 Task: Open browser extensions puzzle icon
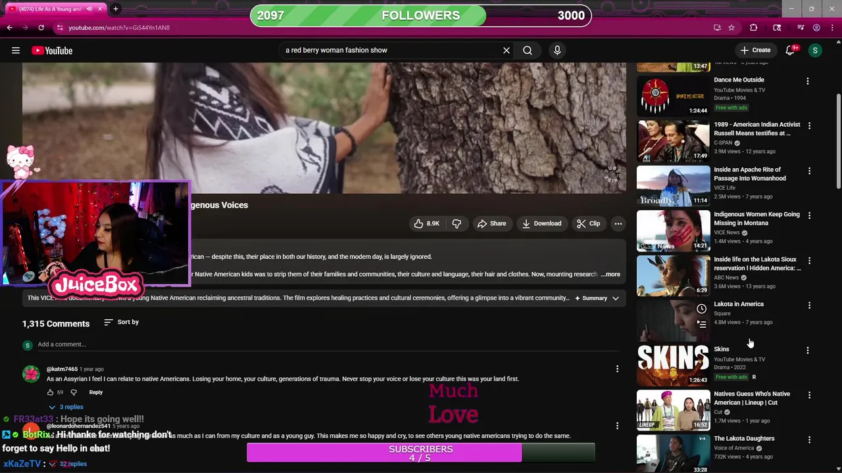[x=754, y=28]
